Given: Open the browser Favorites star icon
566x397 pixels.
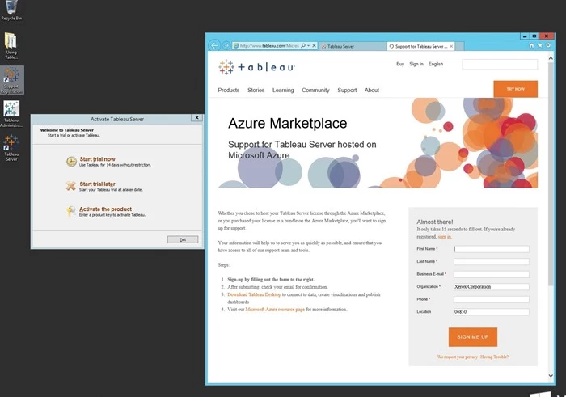Looking at the screenshot, I should click(539, 45).
